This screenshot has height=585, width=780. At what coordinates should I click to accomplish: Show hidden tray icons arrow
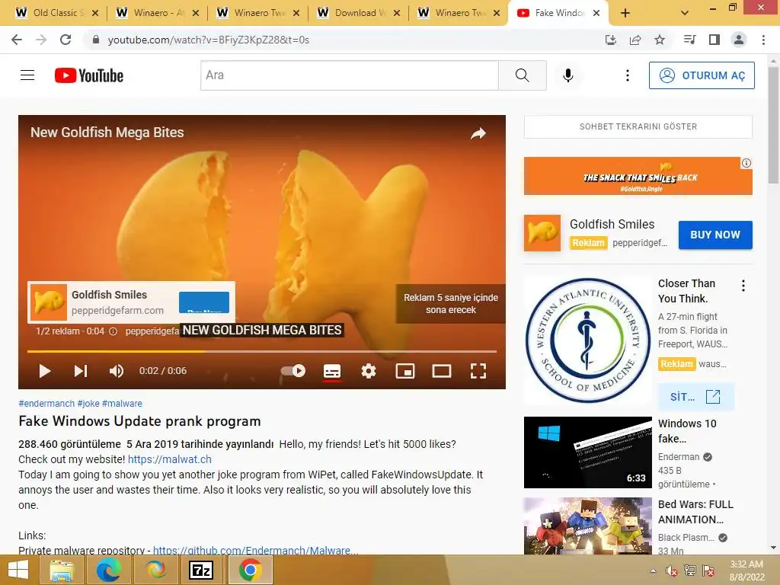click(653, 571)
